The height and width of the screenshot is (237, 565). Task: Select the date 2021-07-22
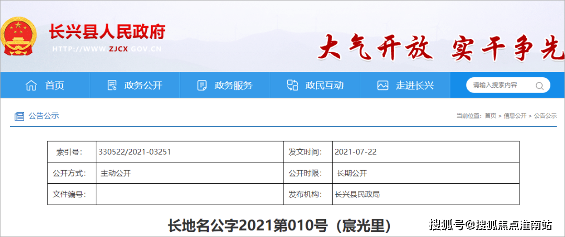(356, 152)
